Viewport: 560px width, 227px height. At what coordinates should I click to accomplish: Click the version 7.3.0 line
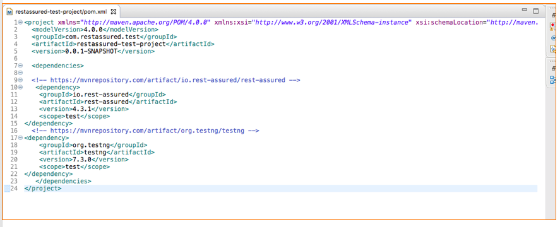[x=83, y=159]
